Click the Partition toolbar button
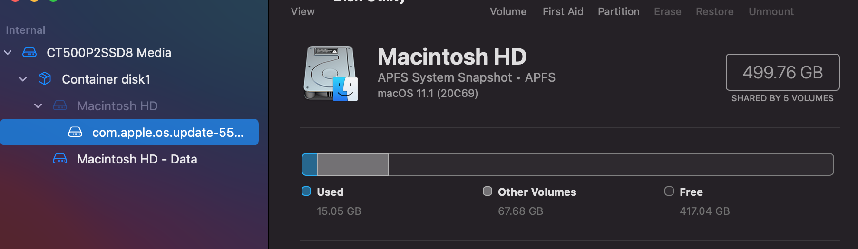 (618, 11)
